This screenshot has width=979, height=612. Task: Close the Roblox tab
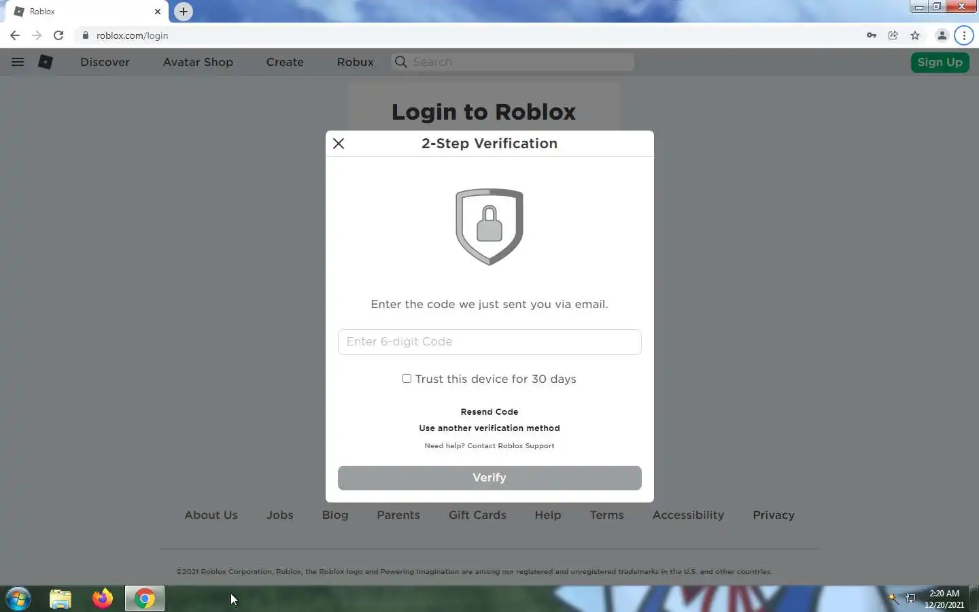pos(158,12)
